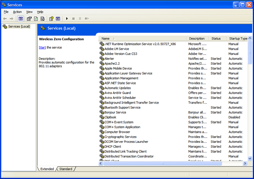
Task: Click the Services title bar icon
Action: point(4,5)
